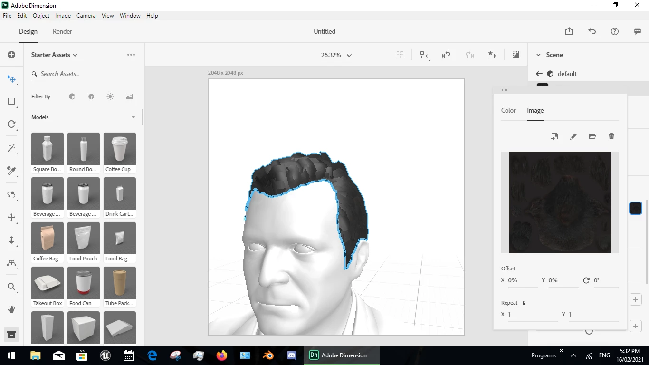Choose the Sampler eyedropper tool
This screenshot has height=365, width=649.
(11, 171)
